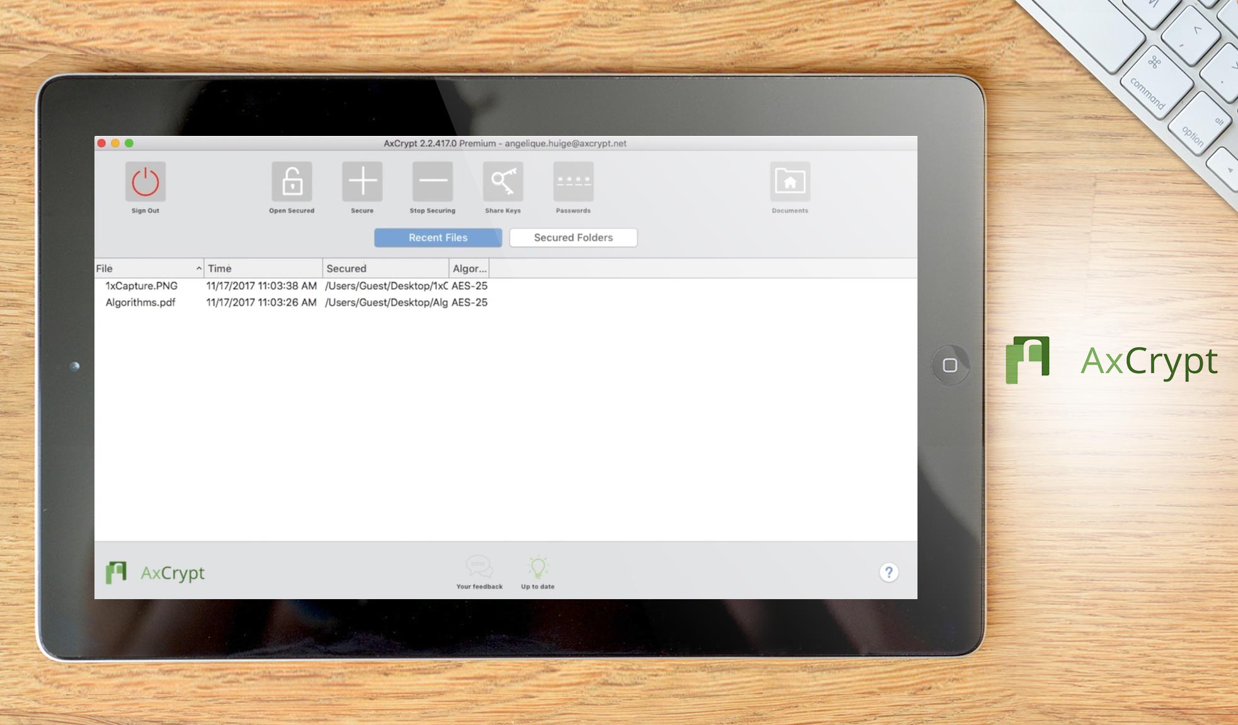This screenshot has width=1238, height=725.
Task: Click the Sign Out icon
Action: 145,183
